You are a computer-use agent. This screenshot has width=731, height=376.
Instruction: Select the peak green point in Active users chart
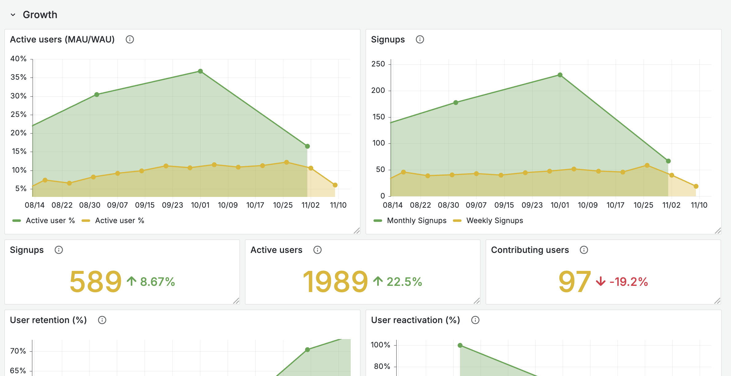200,71
